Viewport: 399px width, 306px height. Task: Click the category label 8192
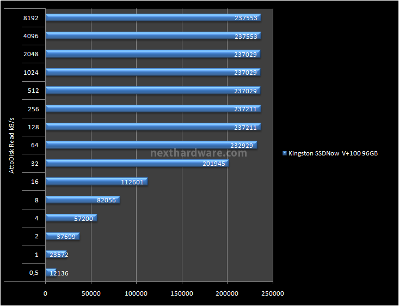coord(31,18)
